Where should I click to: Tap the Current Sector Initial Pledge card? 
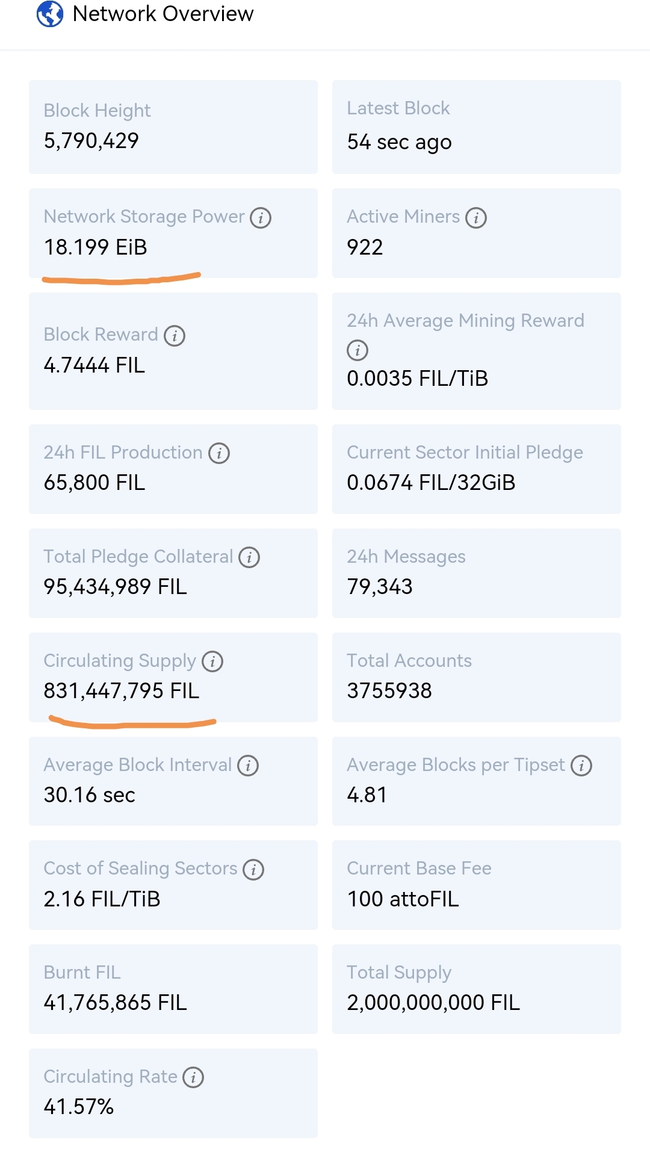point(476,469)
